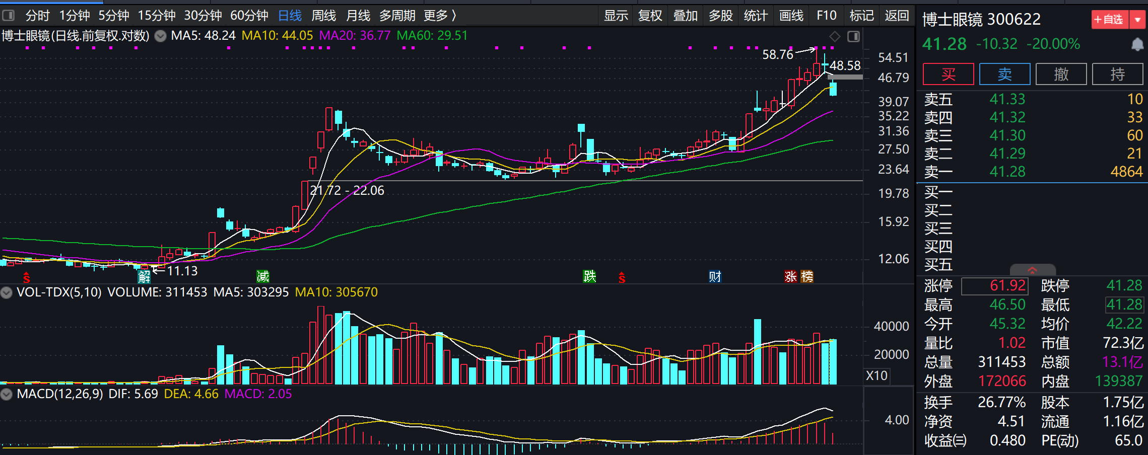
Task: Click the red 涨 event marker
Action: click(x=791, y=276)
